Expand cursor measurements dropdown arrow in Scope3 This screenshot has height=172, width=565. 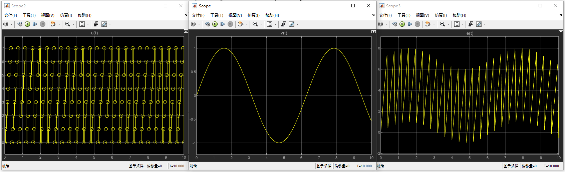tap(485, 24)
